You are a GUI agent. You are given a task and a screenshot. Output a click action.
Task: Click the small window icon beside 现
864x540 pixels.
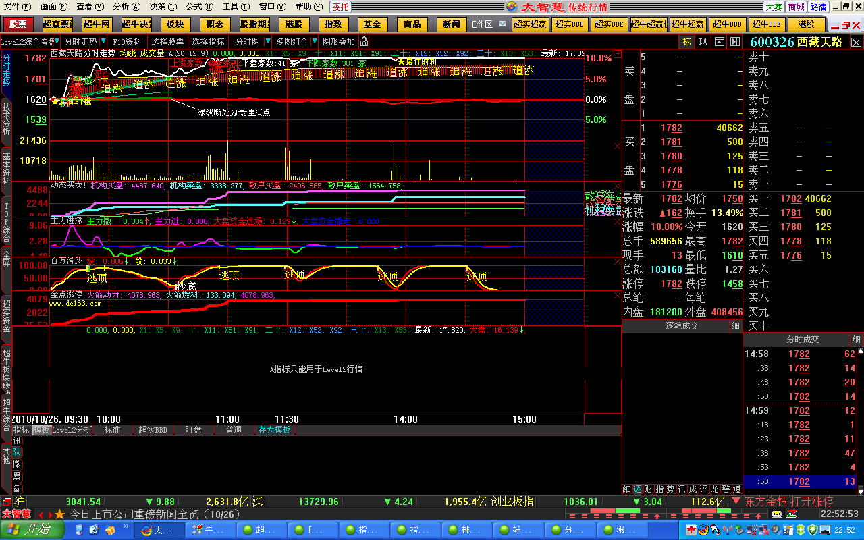[x=719, y=42]
